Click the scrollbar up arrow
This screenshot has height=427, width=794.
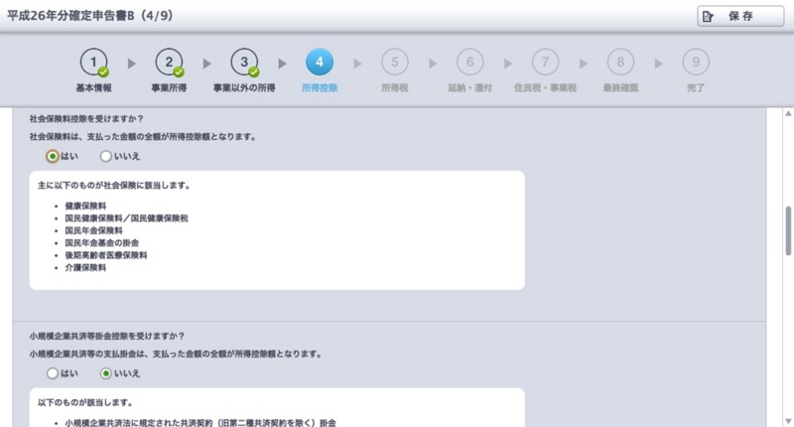(788, 113)
